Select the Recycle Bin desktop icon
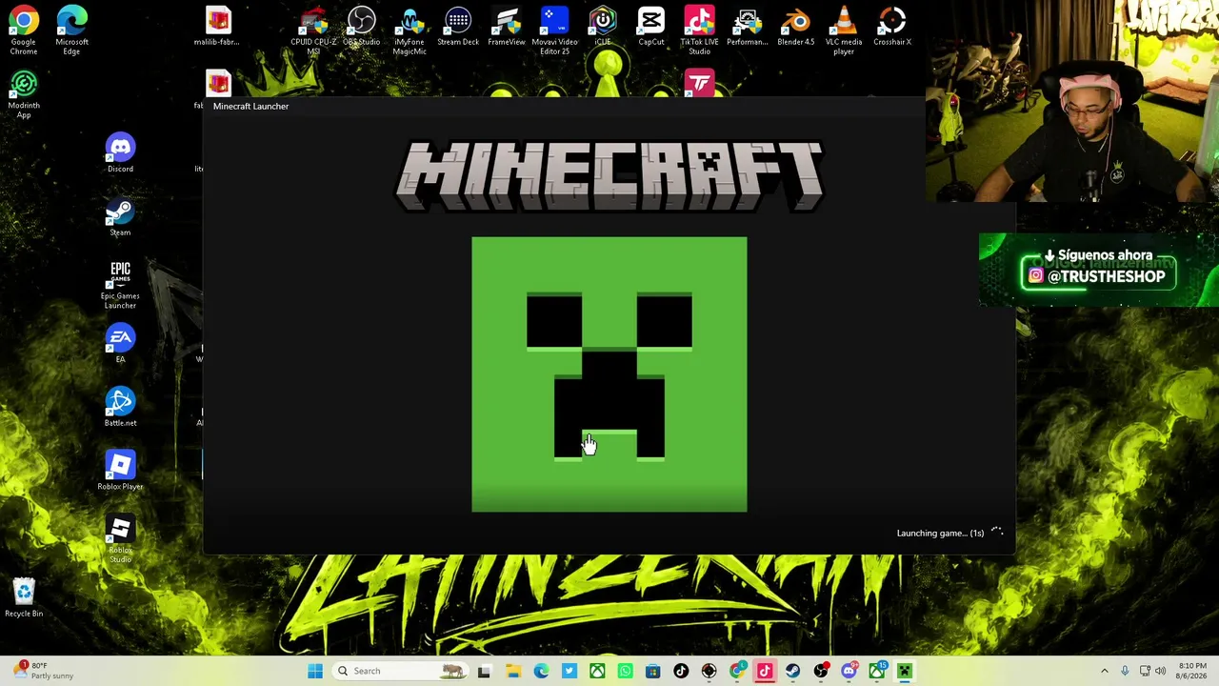The height and width of the screenshot is (686, 1219). click(x=24, y=597)
